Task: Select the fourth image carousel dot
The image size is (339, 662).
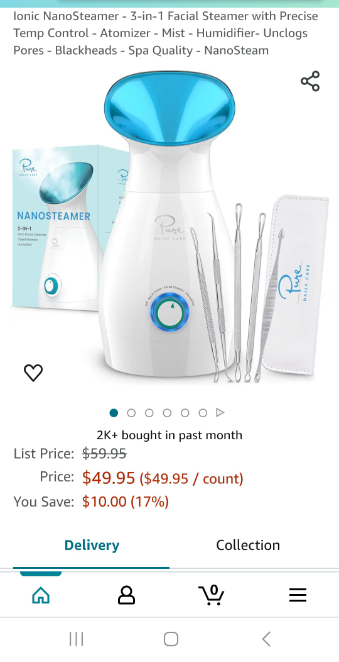Action: click(x=167, y=413)
